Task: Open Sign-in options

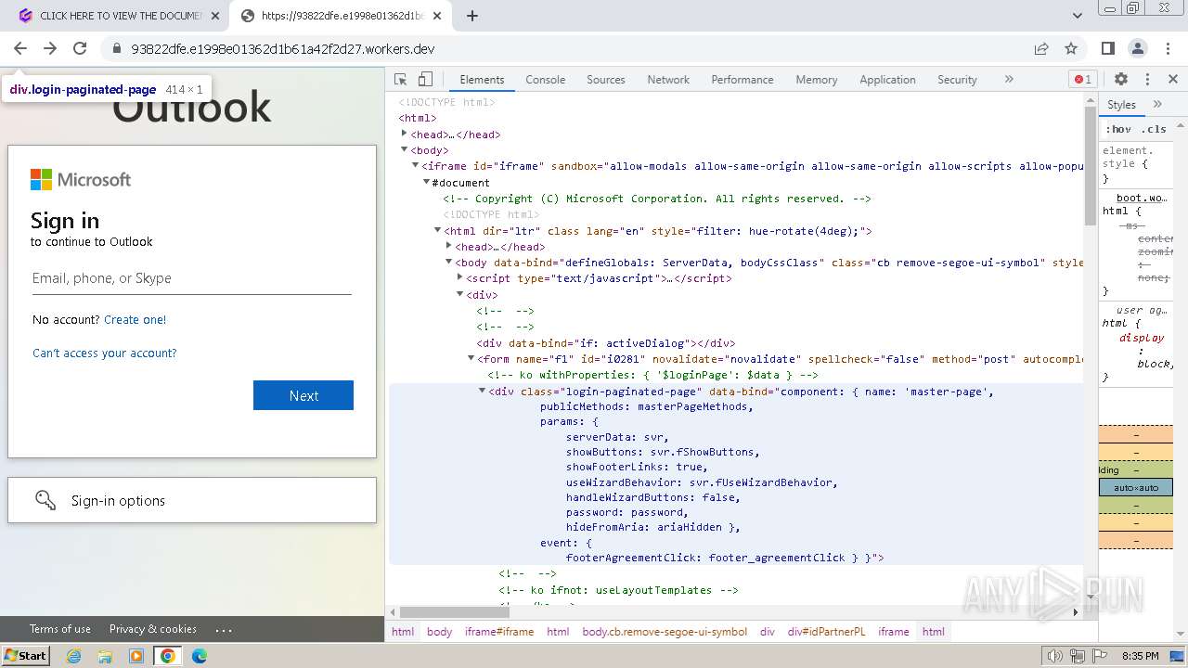Action: tap(192, 500)
